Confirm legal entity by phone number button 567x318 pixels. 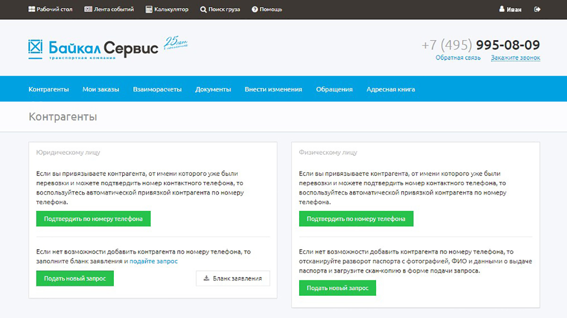coord(93,219)
